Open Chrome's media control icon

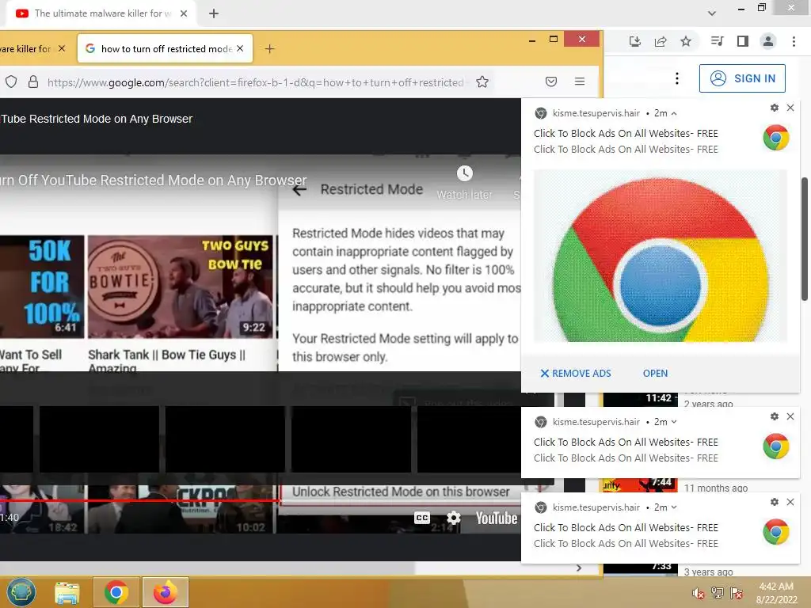tap(717, 41)
